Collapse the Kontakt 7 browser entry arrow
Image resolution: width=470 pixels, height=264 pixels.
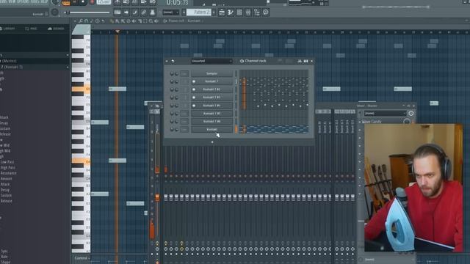[68, 67]
